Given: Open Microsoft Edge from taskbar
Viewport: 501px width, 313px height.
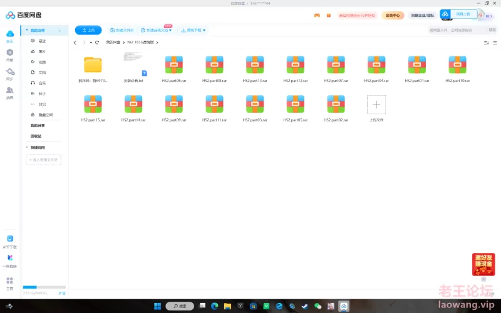Looking at the screenshot, I should [x=214, y=306].
